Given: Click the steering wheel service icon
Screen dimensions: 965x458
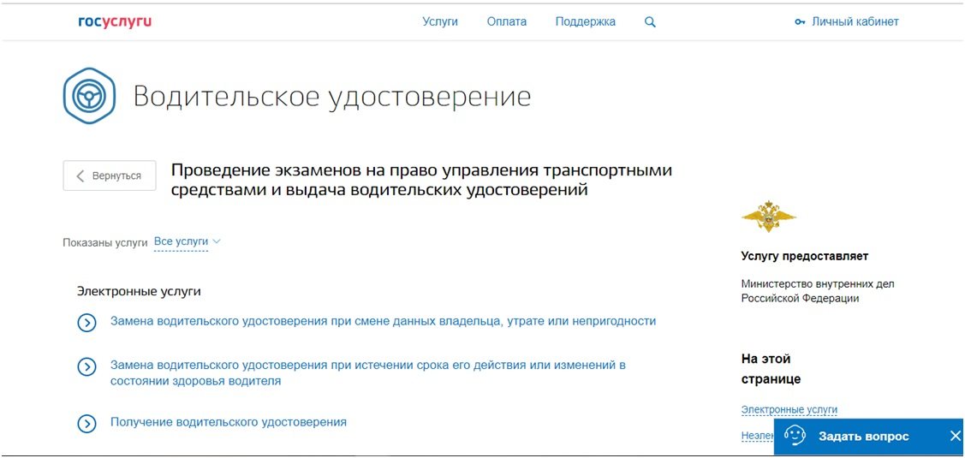Looking at the screenshot, I should 88,97.
